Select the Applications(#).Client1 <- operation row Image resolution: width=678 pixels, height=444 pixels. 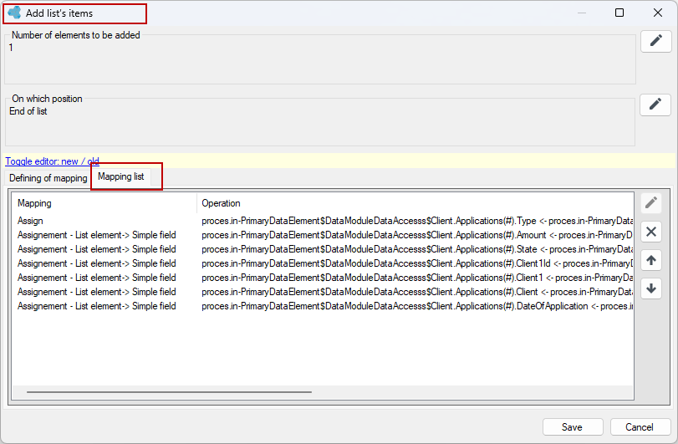322,278
